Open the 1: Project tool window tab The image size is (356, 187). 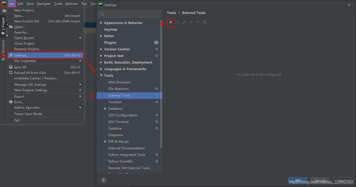[x=3, y=26]
